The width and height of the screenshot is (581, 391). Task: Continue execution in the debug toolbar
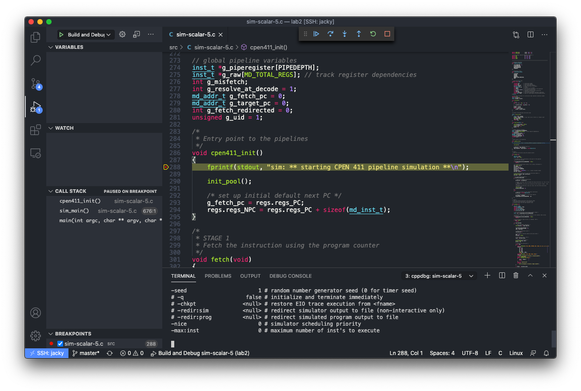(x=316, y=34)
